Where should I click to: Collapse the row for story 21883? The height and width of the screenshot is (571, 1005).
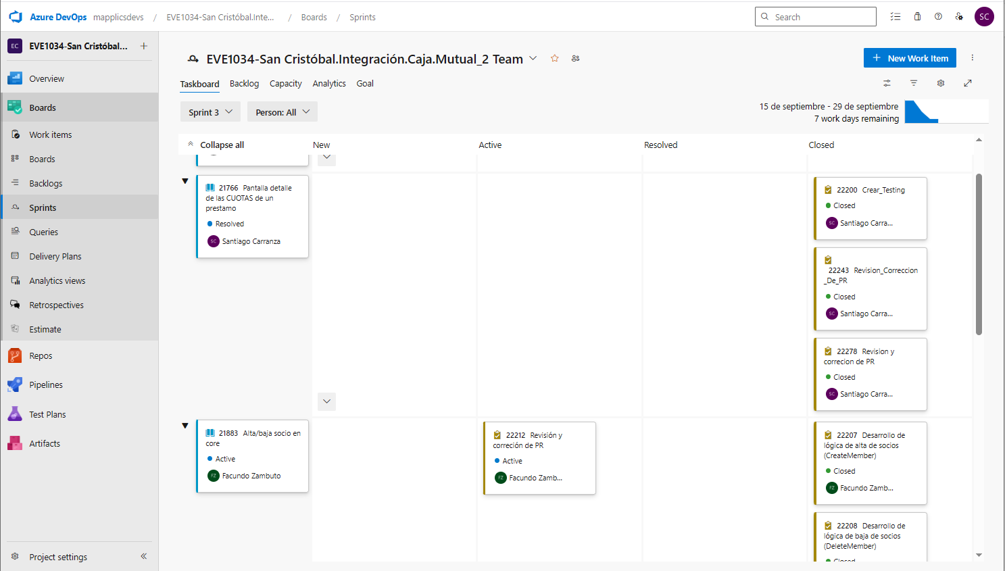click(x=185, y=426)
